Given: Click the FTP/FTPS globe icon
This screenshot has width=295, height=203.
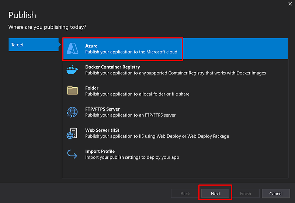Looking at the screenshot, I should (x=72, y=112).
